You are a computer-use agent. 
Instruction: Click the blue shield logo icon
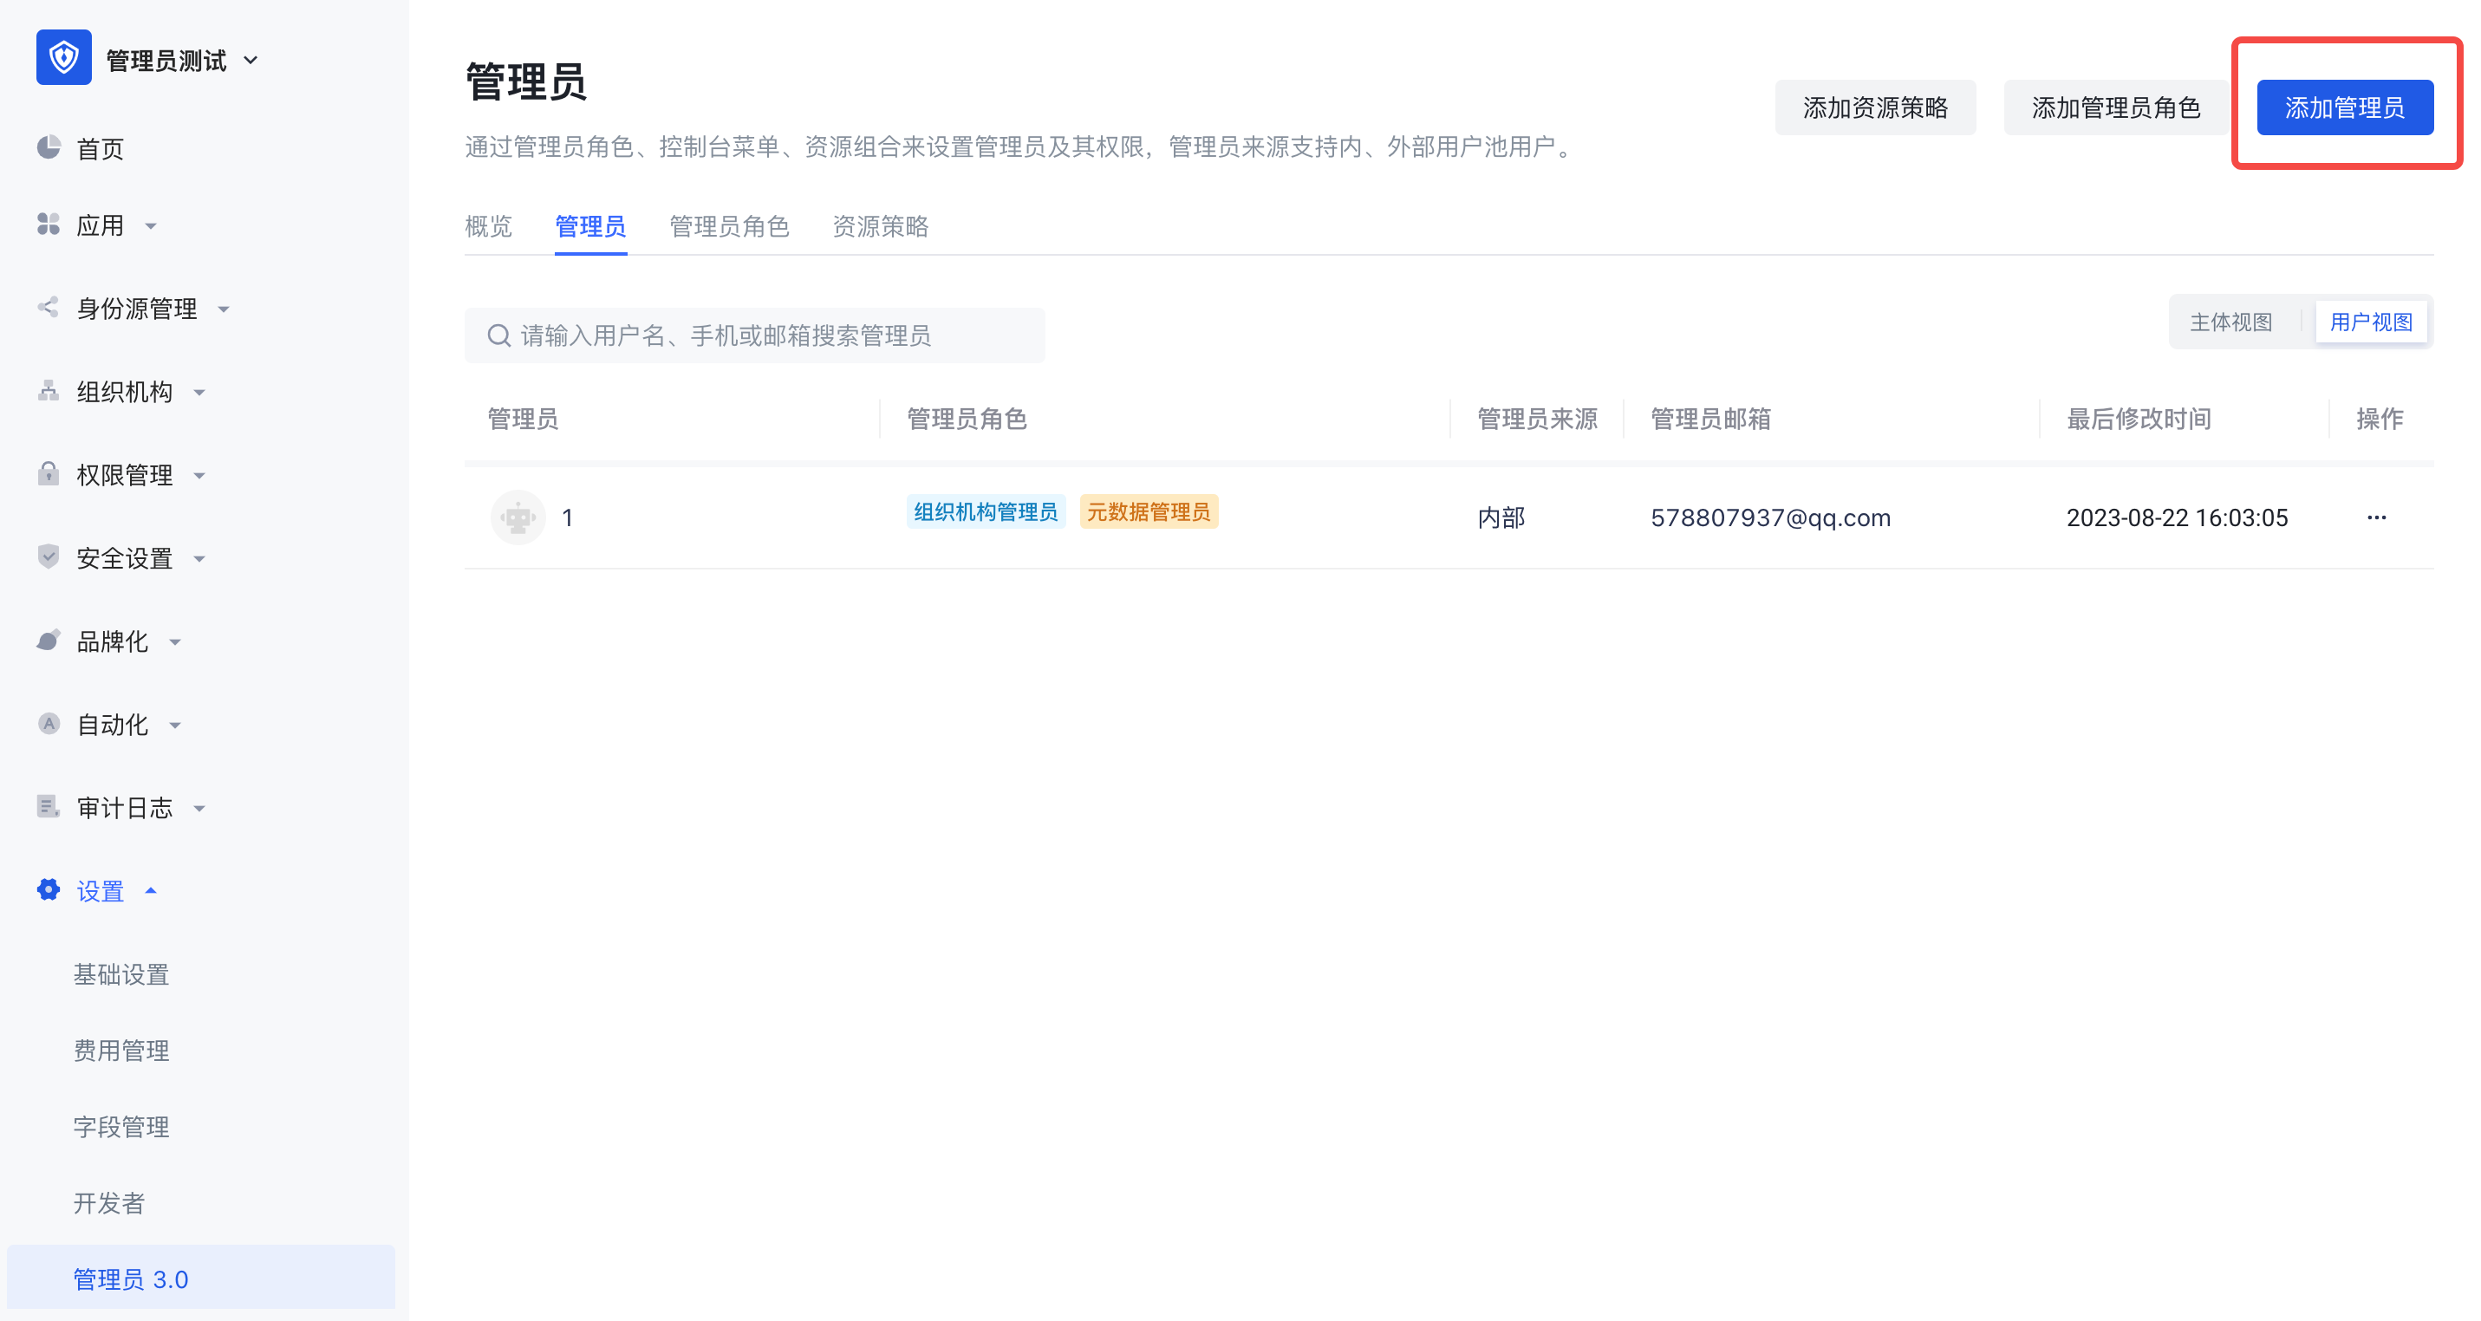click(63, 58)
